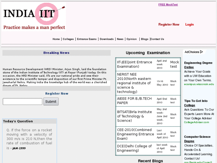
Task: Click the HRD Minister breaking news paragraph
Action: (55, 77)
